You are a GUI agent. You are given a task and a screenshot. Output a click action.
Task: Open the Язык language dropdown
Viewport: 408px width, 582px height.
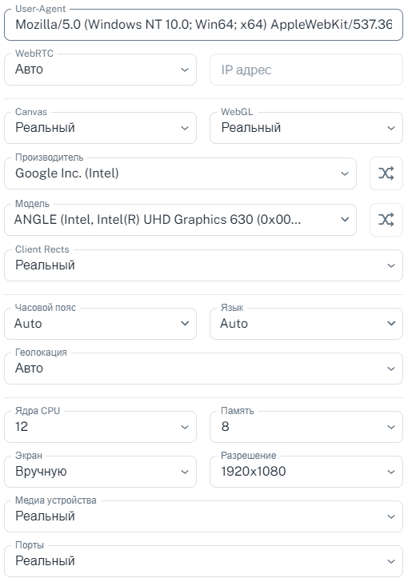pos(306,324)
